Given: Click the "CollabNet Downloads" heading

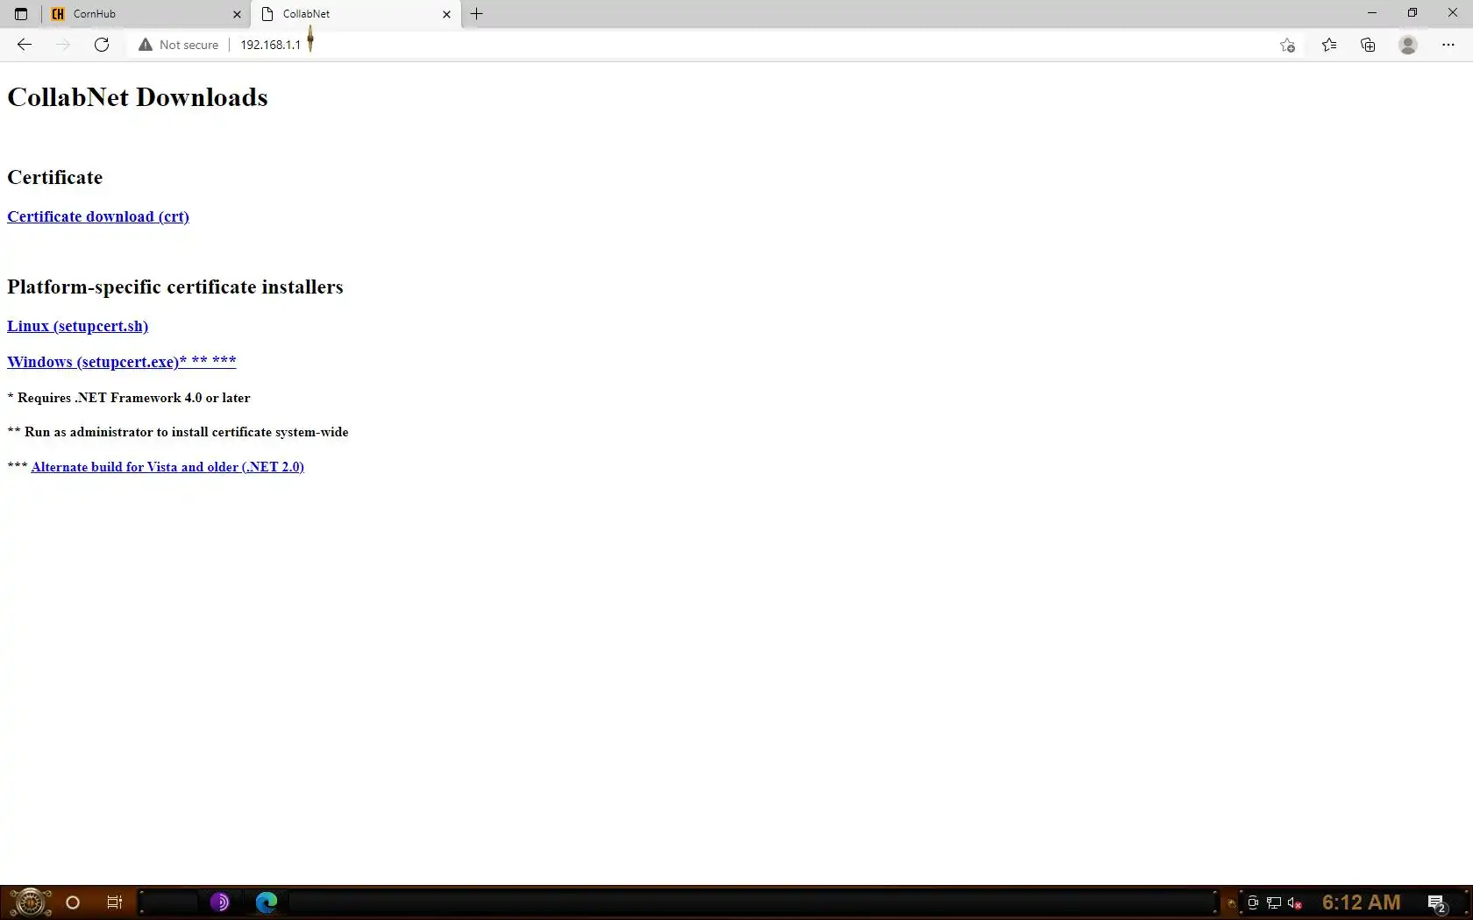Looking at the screenshot, I should point(138,97).
